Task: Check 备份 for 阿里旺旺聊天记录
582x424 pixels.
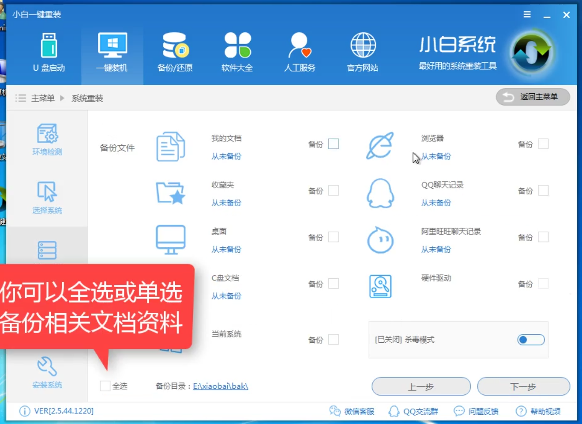Action: point(543,237)
